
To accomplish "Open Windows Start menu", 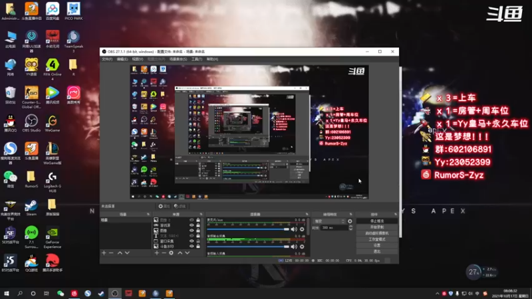I will (6, 293).
